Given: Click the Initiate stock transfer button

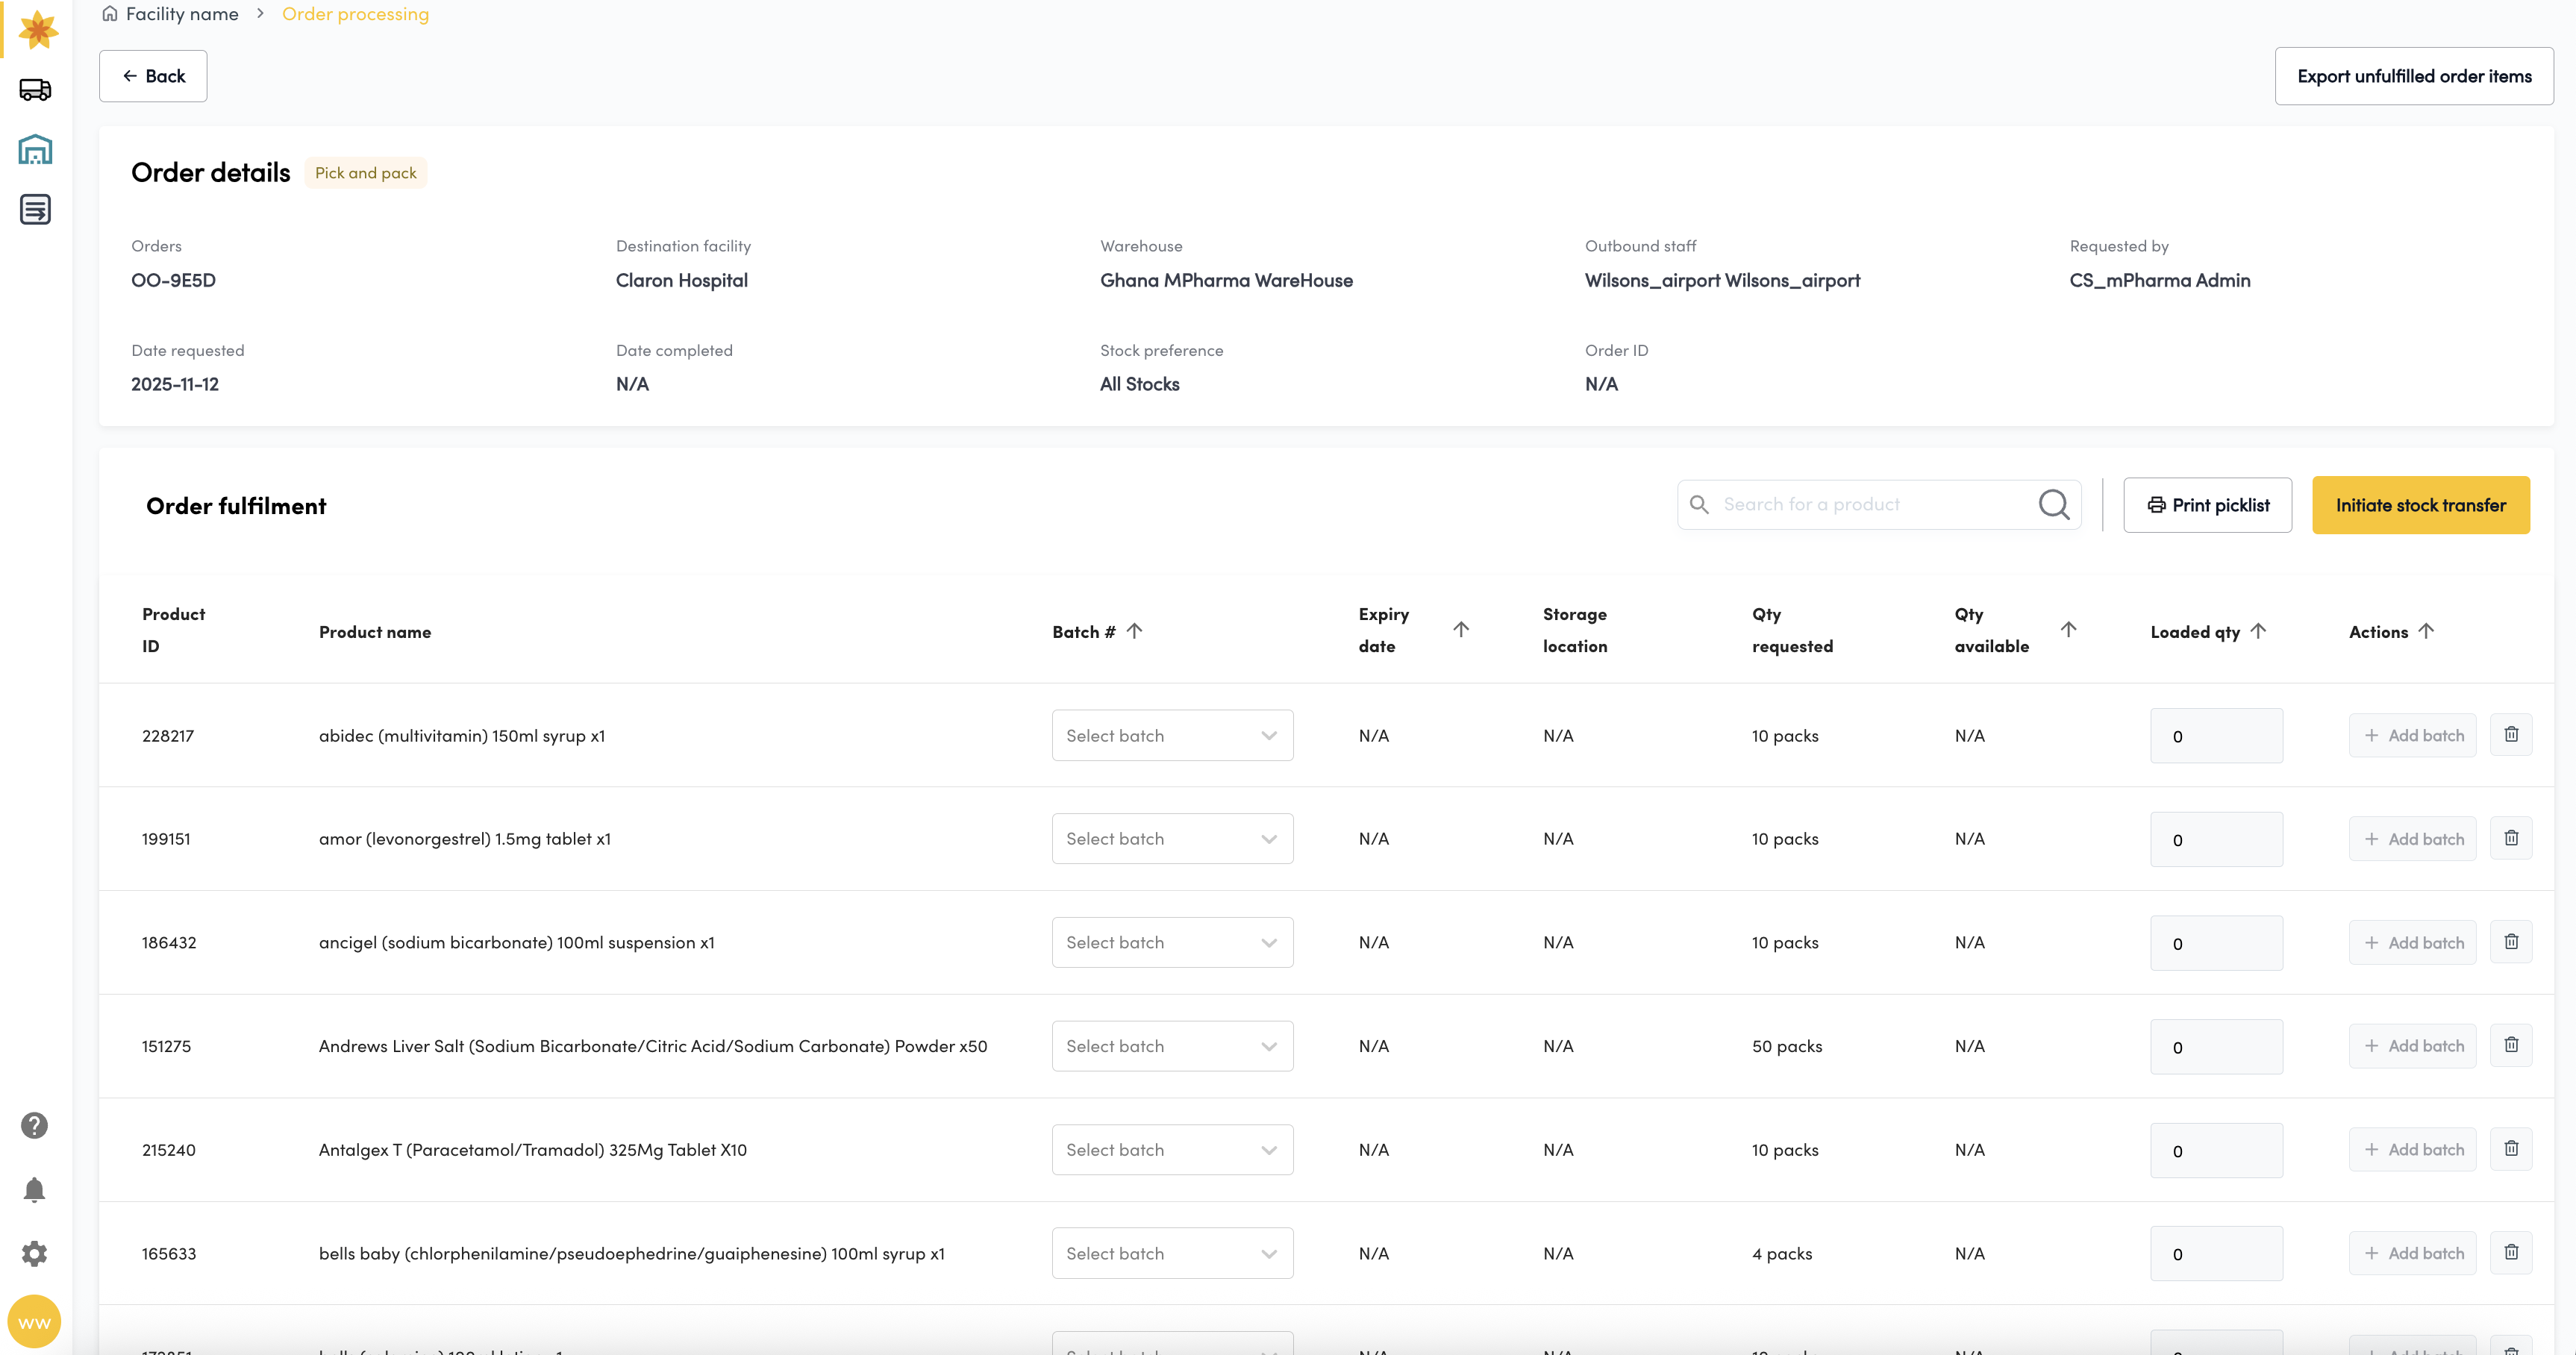Looking at the screenshot, I should pos(2421,504).
